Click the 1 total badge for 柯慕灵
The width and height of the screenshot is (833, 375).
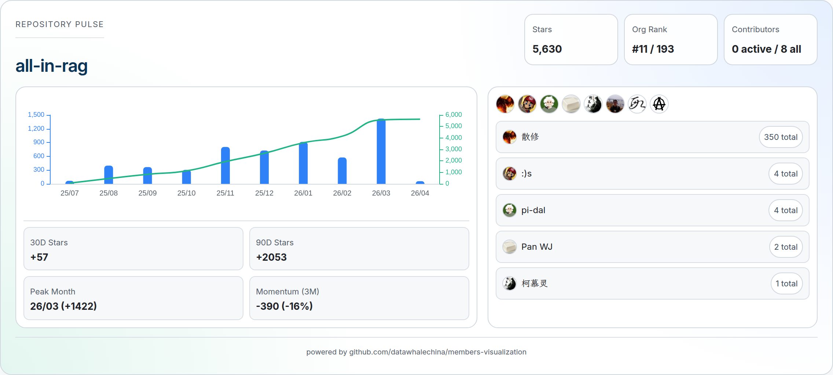tap(786, 283)
